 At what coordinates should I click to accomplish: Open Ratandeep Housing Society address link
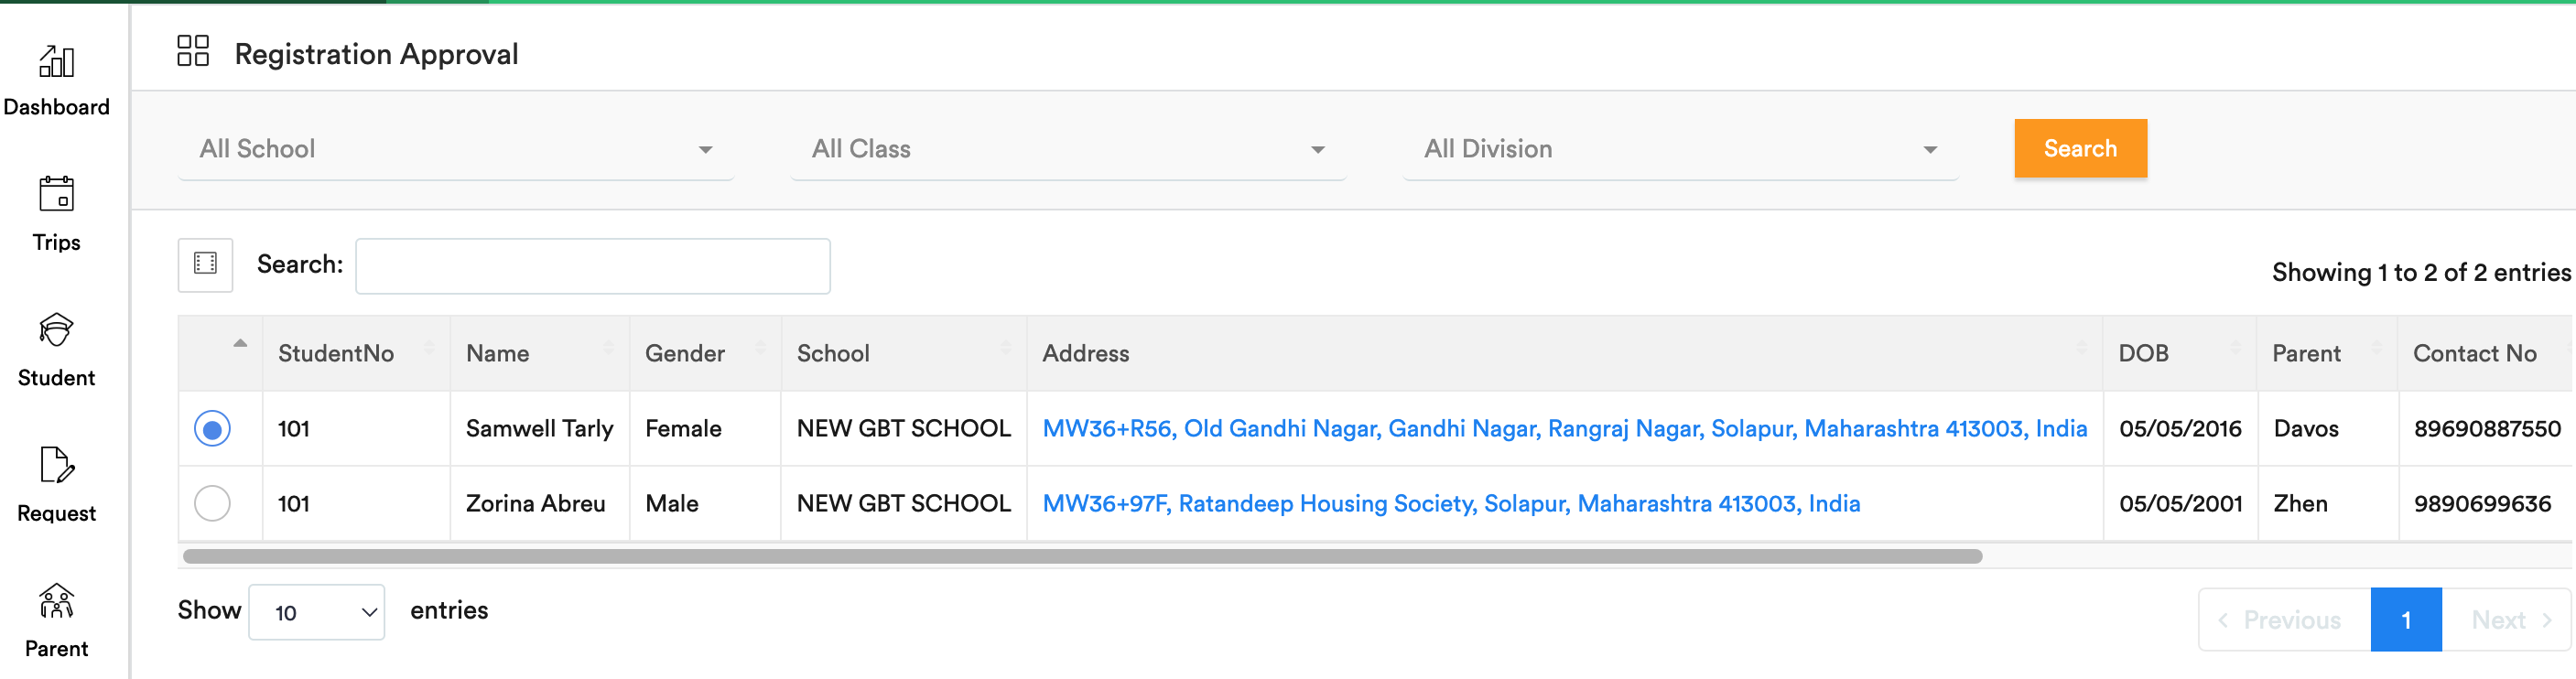click(x=1451, y=504)
